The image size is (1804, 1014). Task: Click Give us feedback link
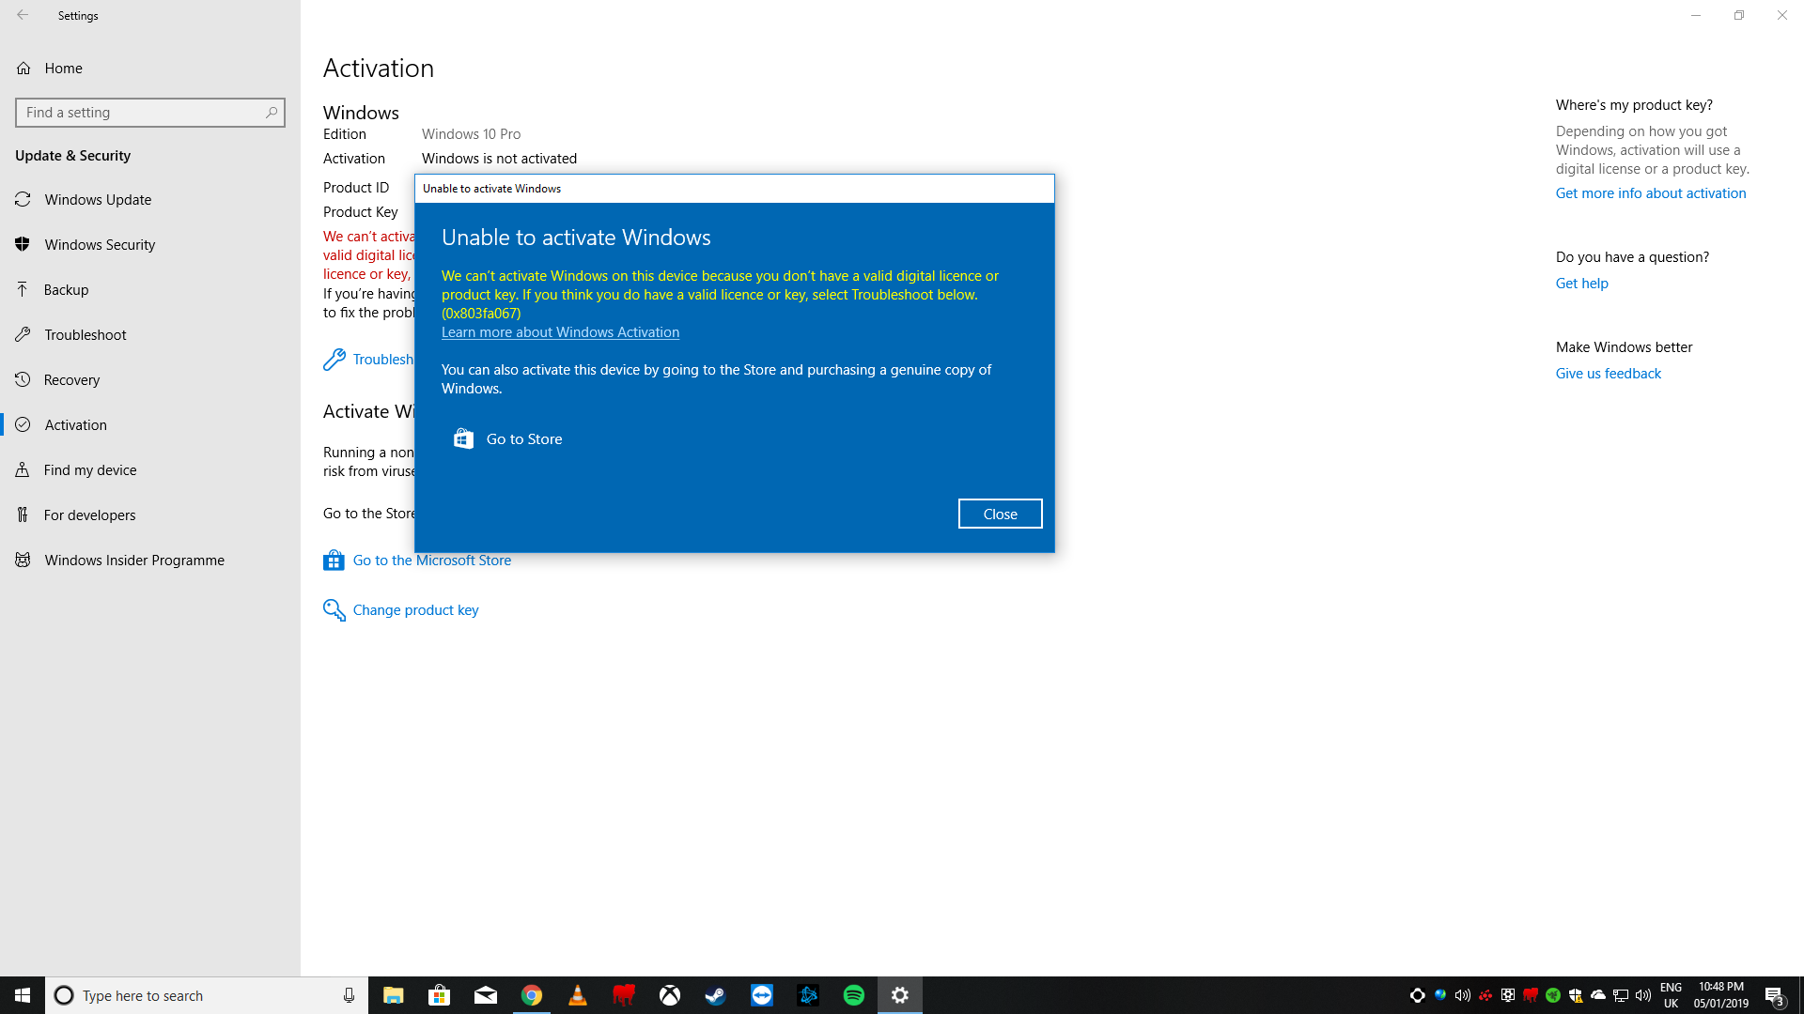click(1609, 374)
